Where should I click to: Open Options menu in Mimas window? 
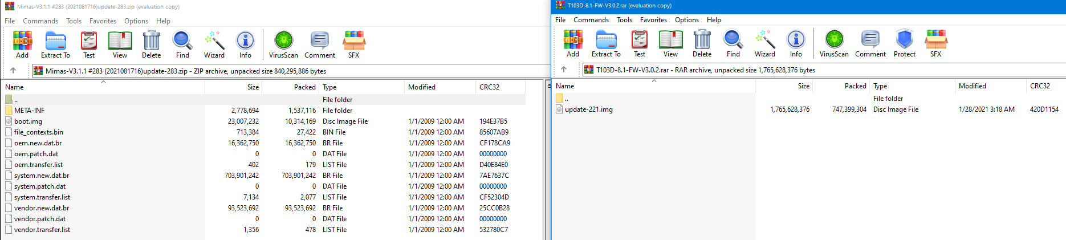coord(136,21)
